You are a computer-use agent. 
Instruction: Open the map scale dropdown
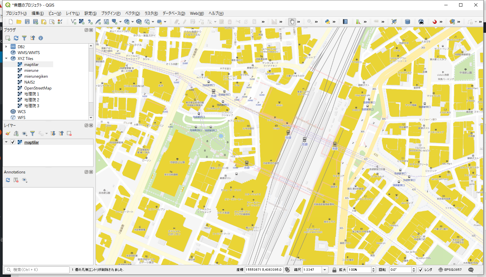325,270
